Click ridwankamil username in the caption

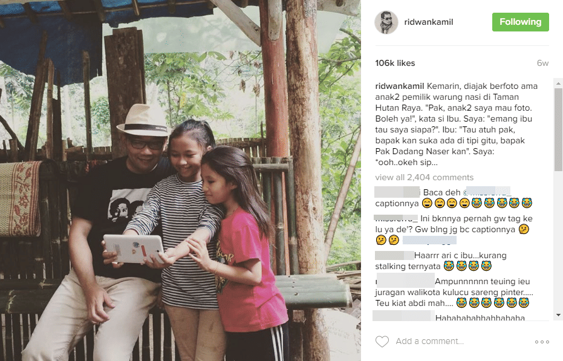[400, 86]
